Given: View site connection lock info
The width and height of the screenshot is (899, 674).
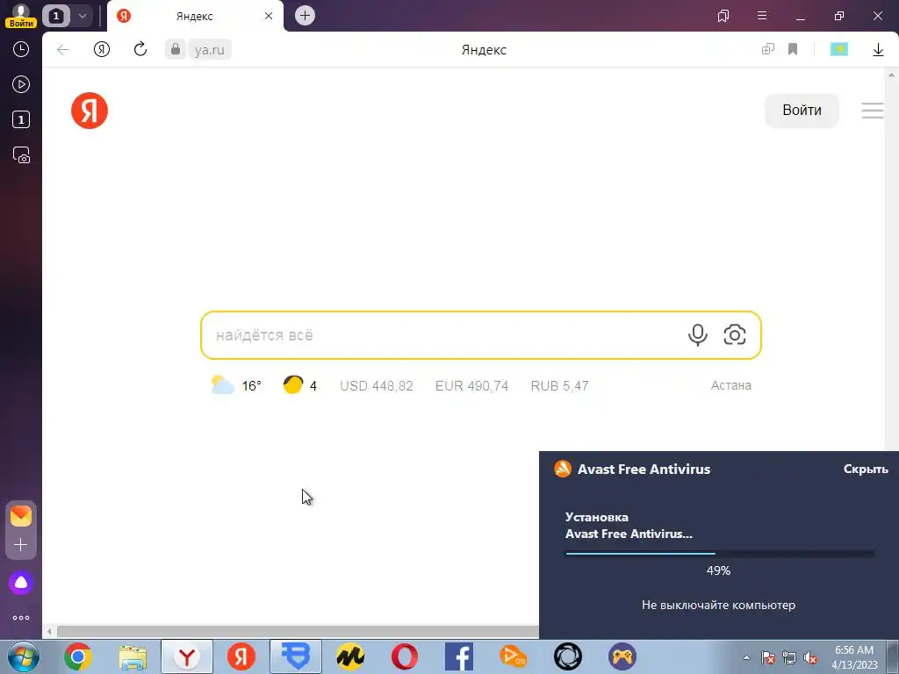Looking at the screenshot, I should tap(176, 49).
